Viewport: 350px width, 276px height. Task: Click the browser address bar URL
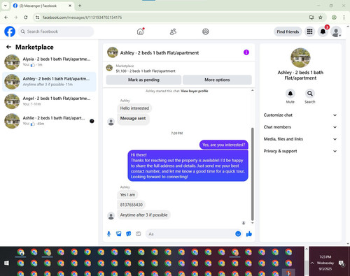[82, 17]
